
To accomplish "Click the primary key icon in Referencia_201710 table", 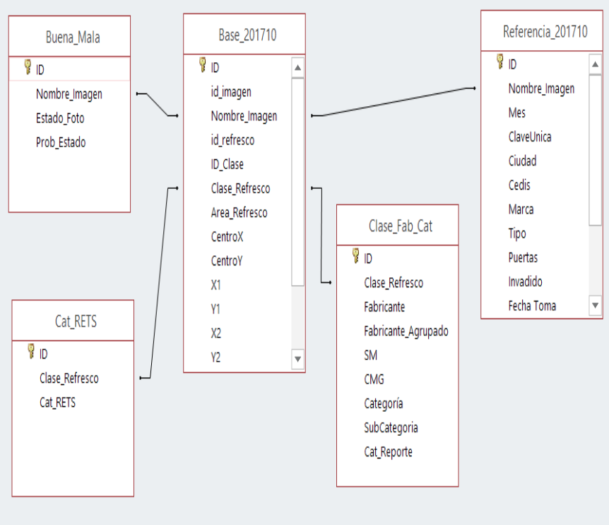I will [x=500, y=62].
